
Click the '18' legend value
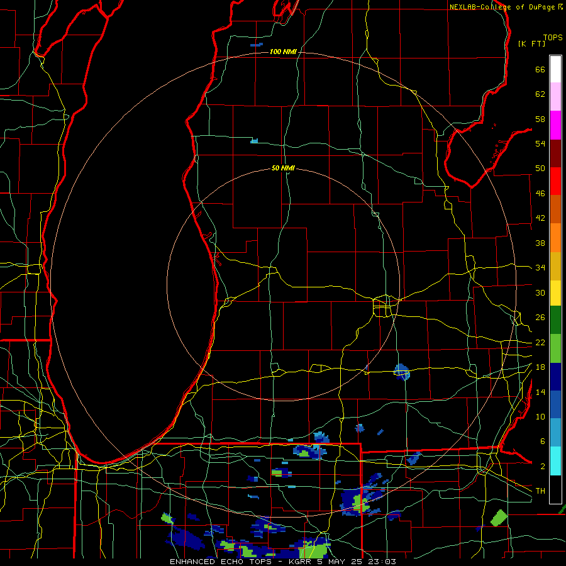[540, 367]
